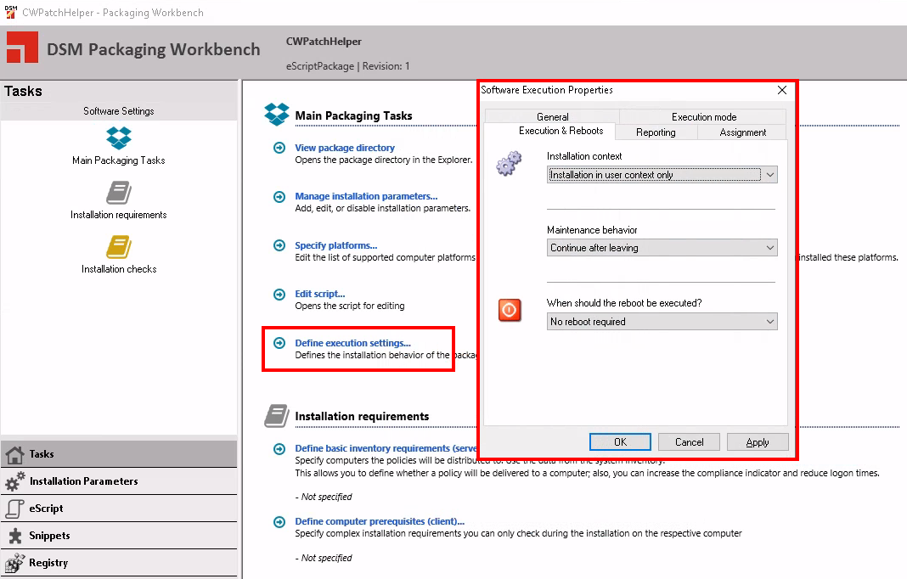
Task: Click the gears icon of Installation Parameters bar
Action: (x=14, y=481)
